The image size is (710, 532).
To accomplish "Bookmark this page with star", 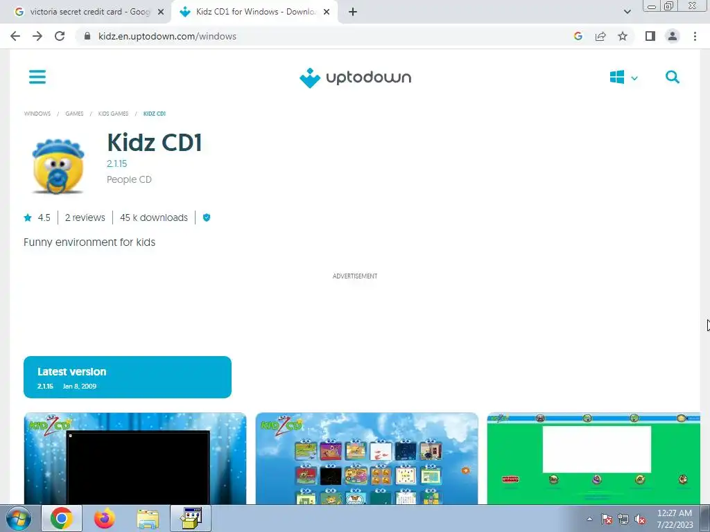I will pos(623,36).
